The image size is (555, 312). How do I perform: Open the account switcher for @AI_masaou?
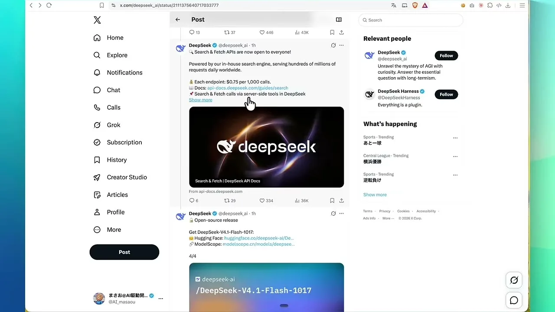point(128,298)
